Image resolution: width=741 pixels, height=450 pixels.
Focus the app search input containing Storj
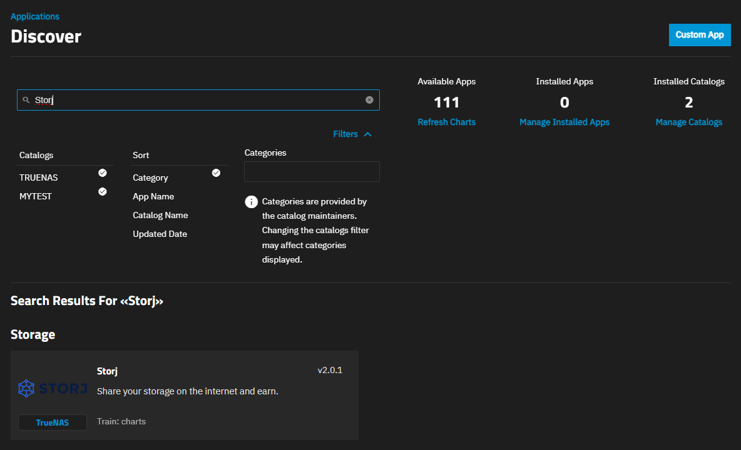pyautogui.click(x=198, y=100)
